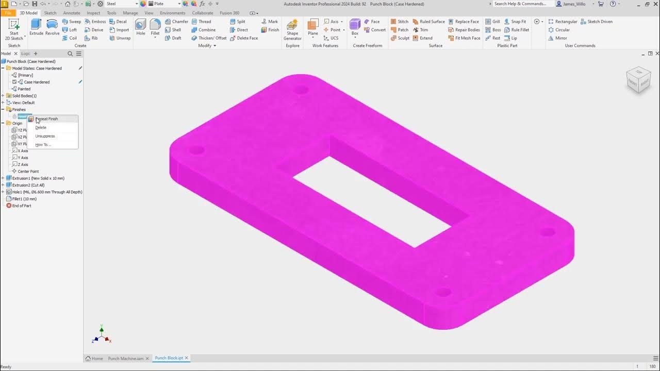Expand the Hole1 feature node
This screenshot has height=371, width=660.
pos(3,192)
